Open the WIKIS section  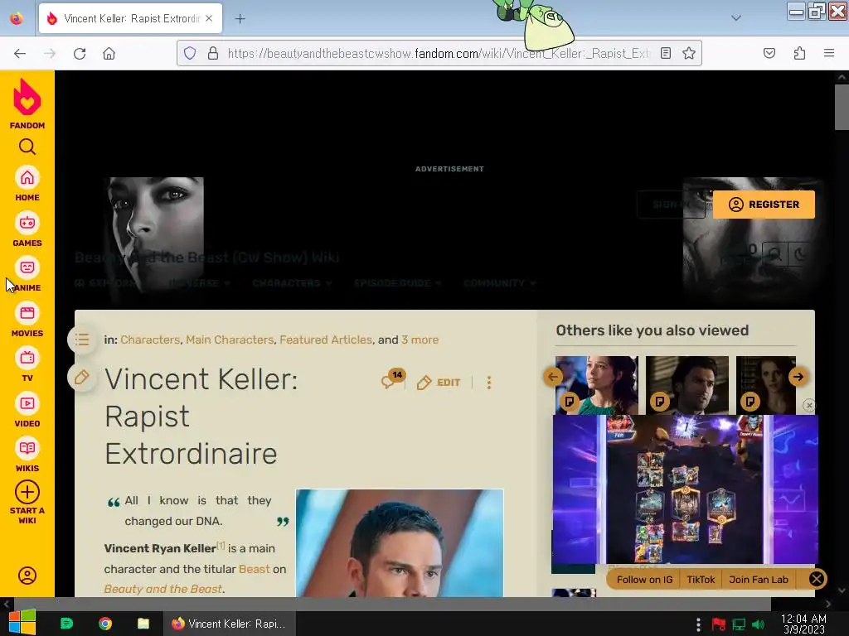27,455
